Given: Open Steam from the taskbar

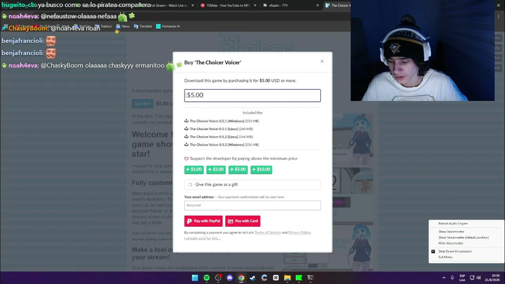Looking at the screenshot, I should (x=253, y=278).
